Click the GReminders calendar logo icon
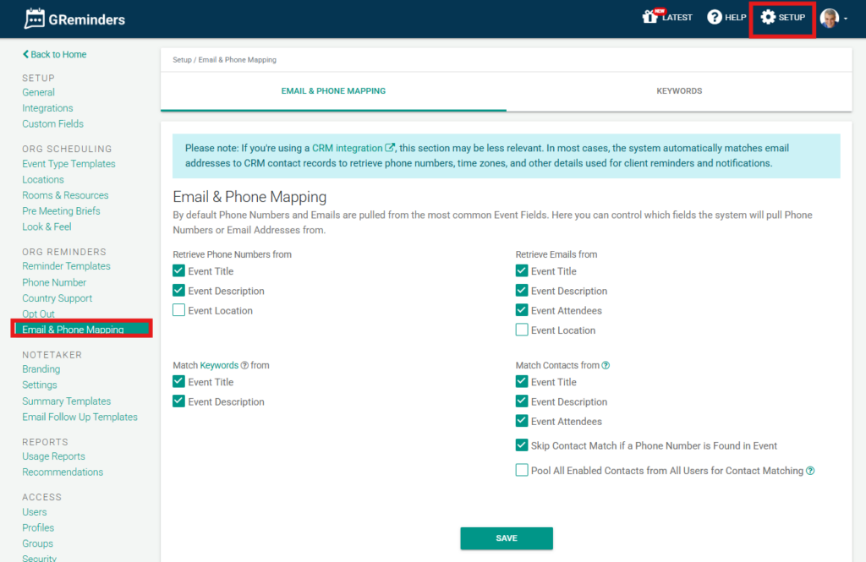 point(35,18)
